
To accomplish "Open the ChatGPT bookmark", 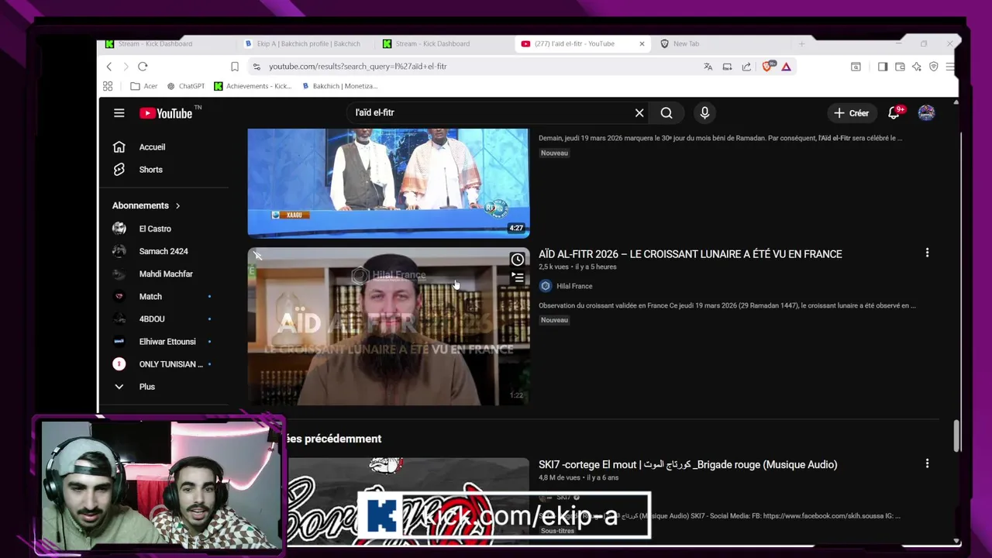I will point(185,86).
